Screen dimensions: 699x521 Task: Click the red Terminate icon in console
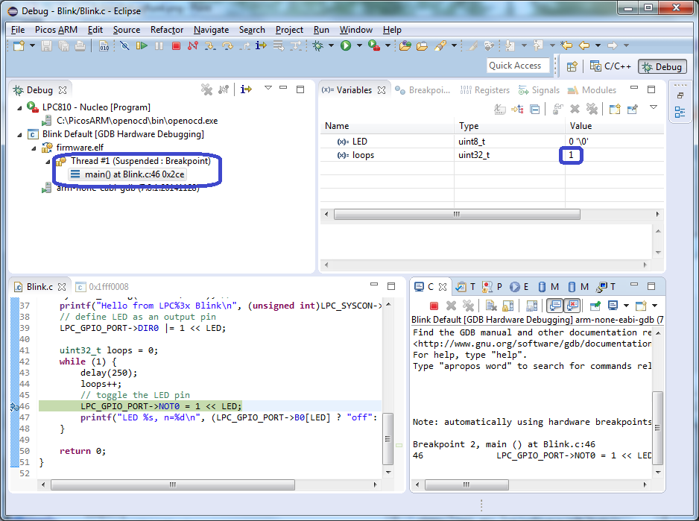click(434, 306)
